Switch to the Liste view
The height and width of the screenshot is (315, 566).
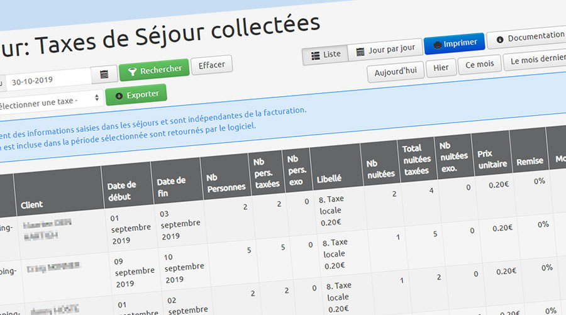(x=326, y=55)
